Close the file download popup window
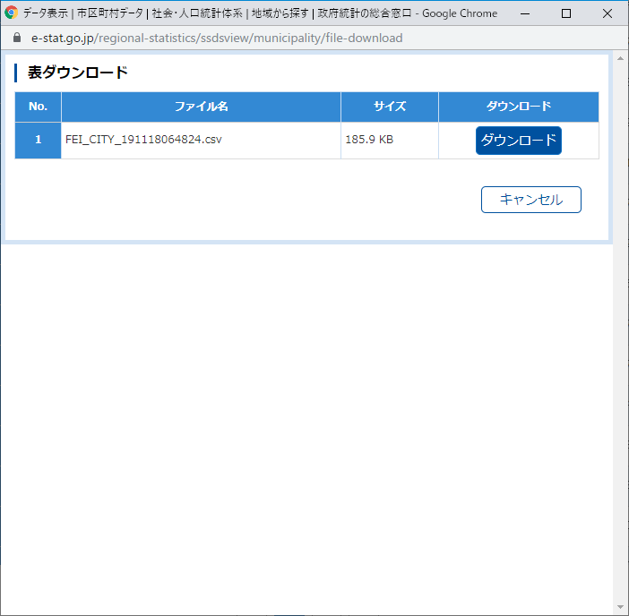 [607, 13]
